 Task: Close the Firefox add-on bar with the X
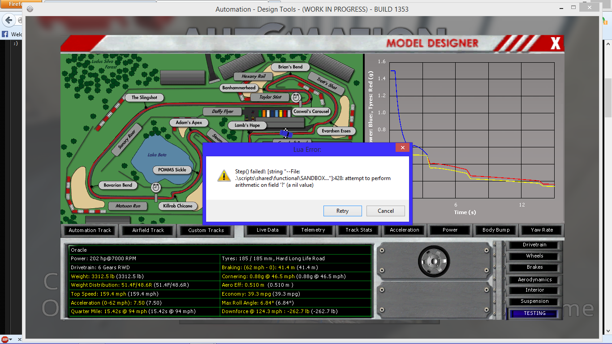point(20,340)
